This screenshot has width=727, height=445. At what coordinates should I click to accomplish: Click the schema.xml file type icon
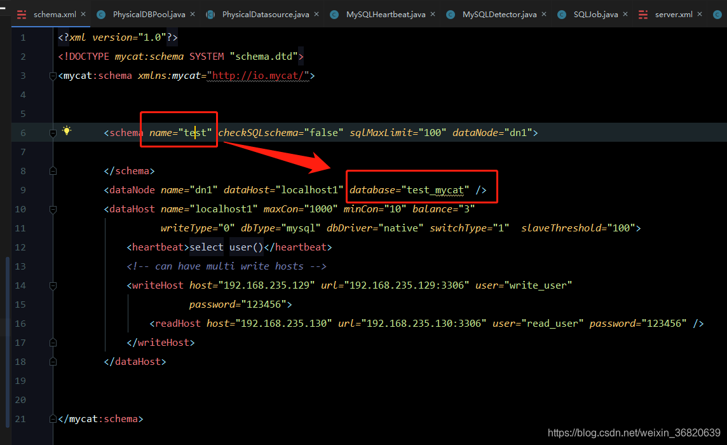coord(22,15)
